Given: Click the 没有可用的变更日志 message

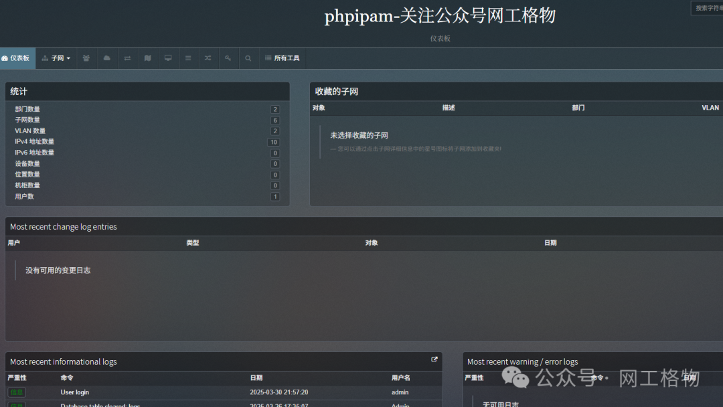Looking at the screenshot, I should click(58, 270).
